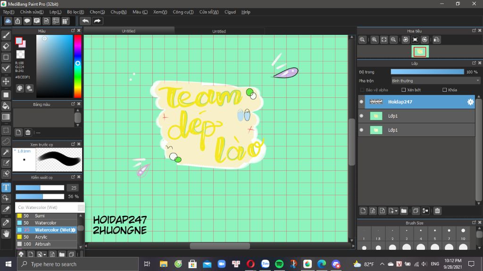Hide the Hoidap247 layer visibility dot

[361, 102]
